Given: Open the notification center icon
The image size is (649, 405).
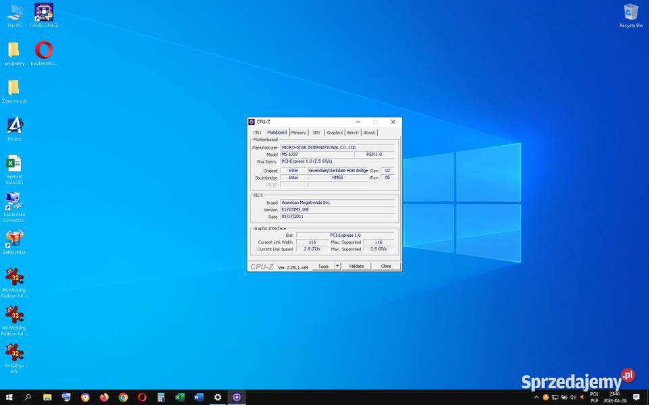Looking at the screenshot, I should click(636, 397).
